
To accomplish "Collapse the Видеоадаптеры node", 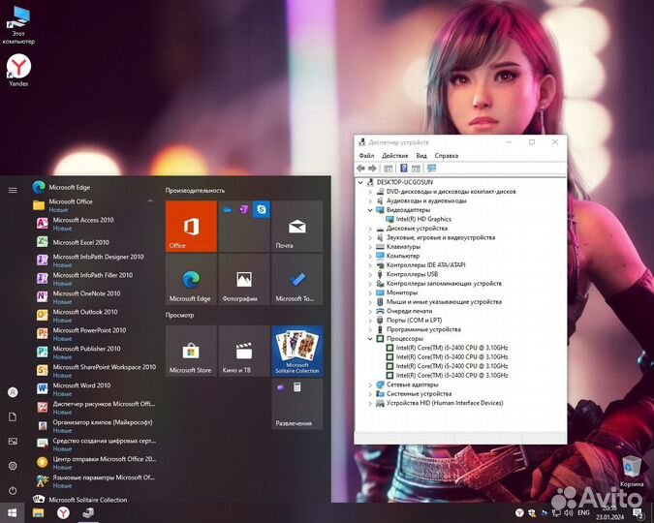I will (370, 210).
